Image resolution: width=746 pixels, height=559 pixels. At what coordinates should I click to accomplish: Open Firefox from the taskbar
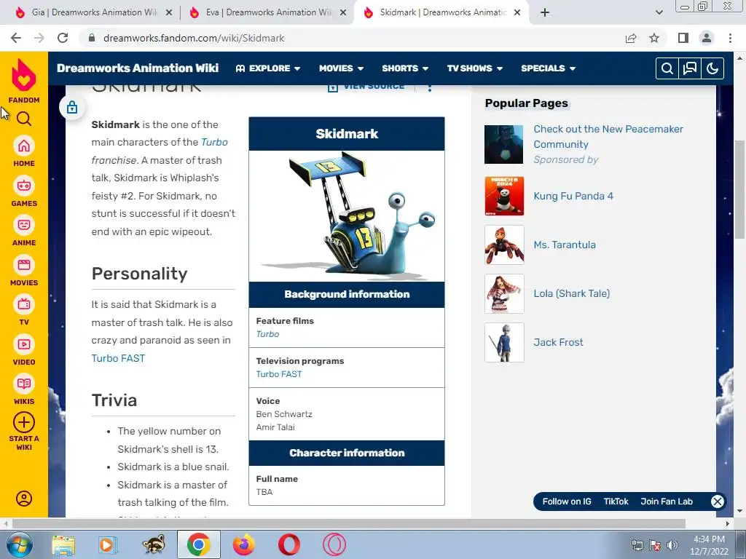click(243, 544)
